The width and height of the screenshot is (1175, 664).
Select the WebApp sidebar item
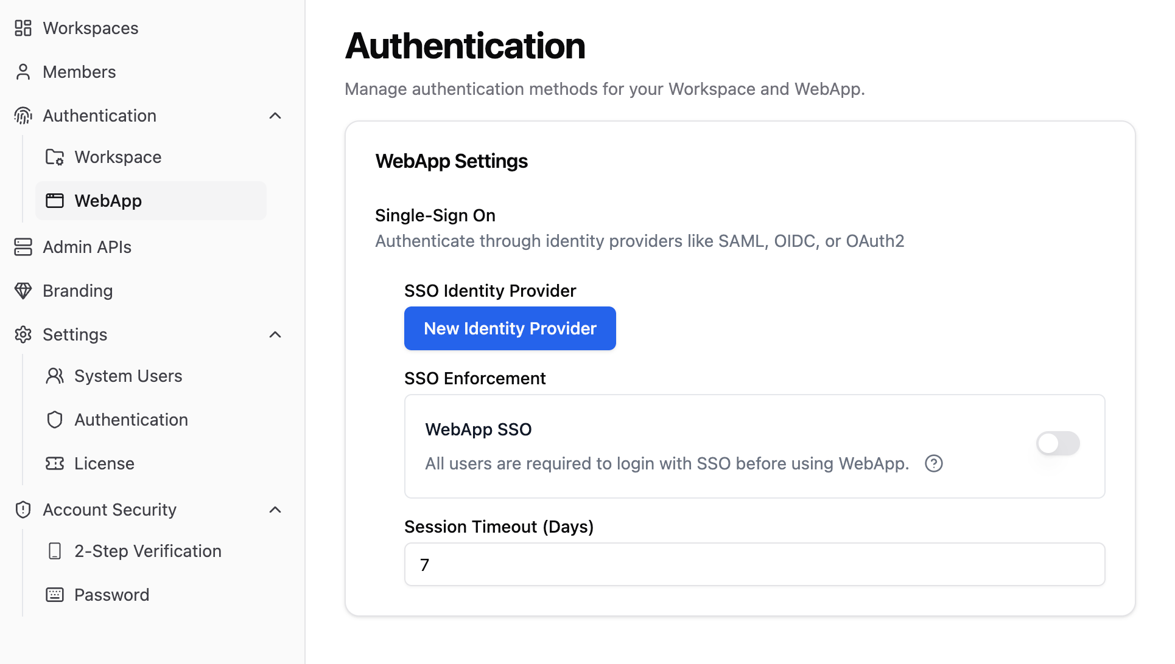tap(151, 201)
